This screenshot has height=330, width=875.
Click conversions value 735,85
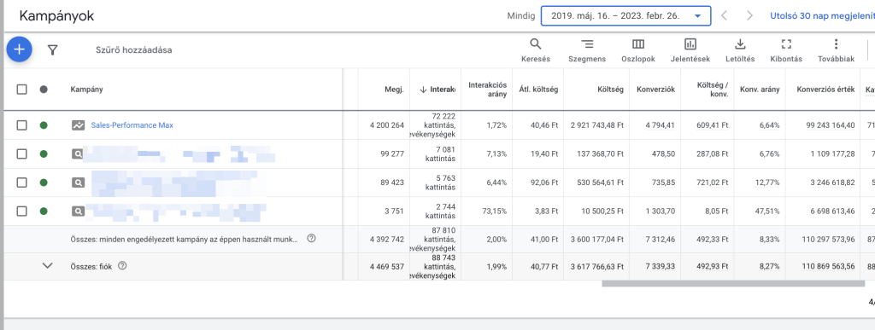point(663,182)
